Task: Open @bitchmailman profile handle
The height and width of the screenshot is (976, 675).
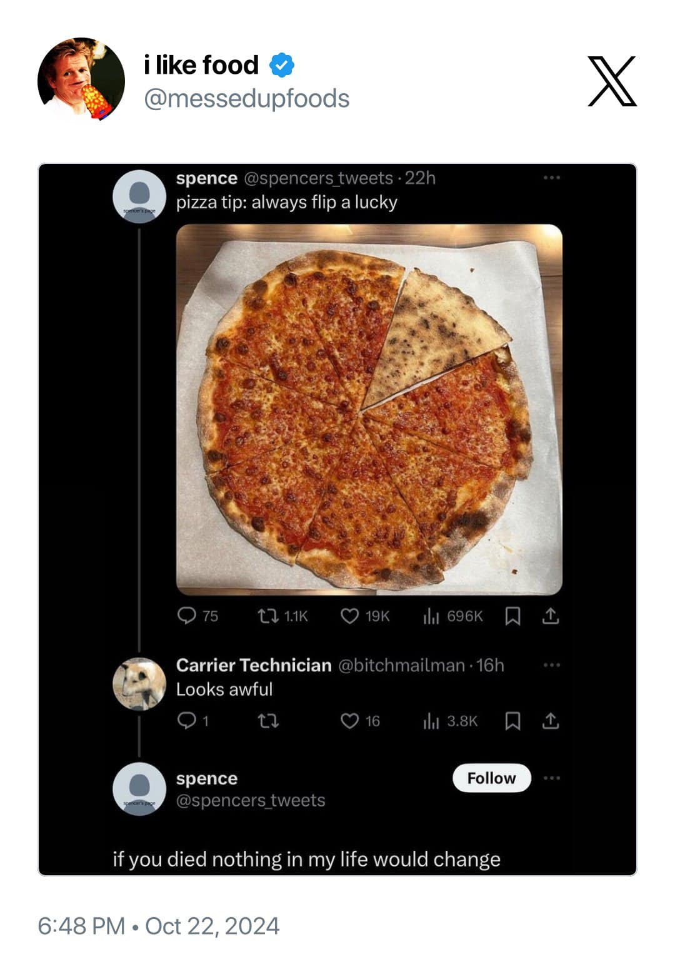Action: [402, 665]
